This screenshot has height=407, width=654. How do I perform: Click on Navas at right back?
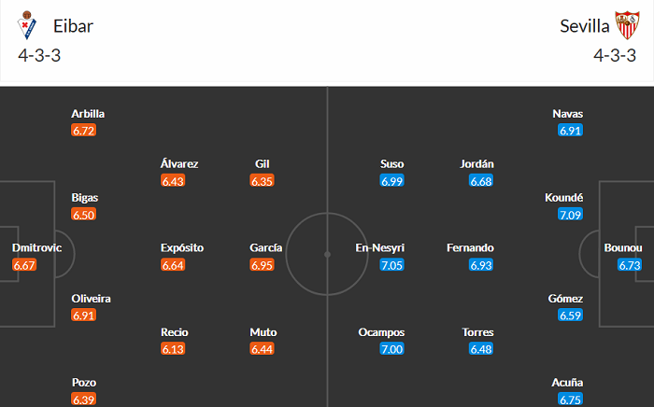(568, 114)
